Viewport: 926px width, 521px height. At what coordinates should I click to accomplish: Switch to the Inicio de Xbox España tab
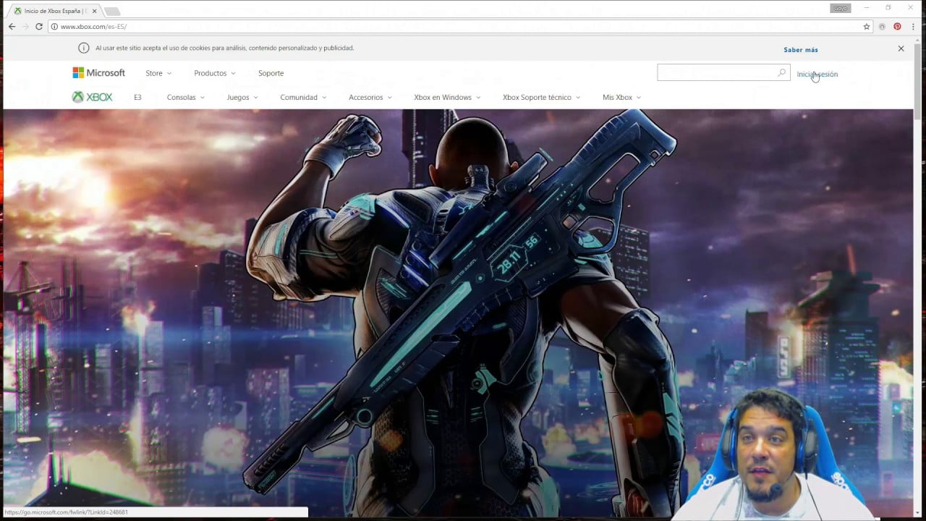[51, 11]
